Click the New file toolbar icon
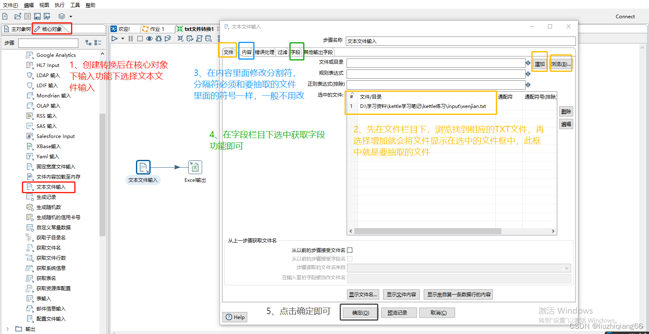 [5, 16]
